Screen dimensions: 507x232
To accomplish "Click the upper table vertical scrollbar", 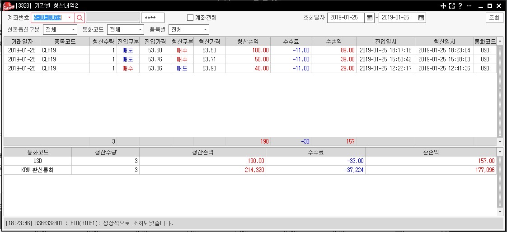I will [x=499, y=90].
